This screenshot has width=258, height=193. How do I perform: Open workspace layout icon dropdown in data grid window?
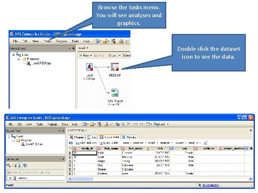[x=149, y=124]
